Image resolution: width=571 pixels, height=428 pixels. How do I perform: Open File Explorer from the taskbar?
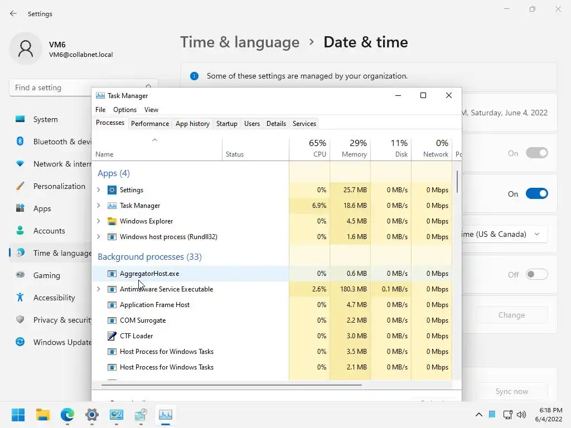click(42, 415)
